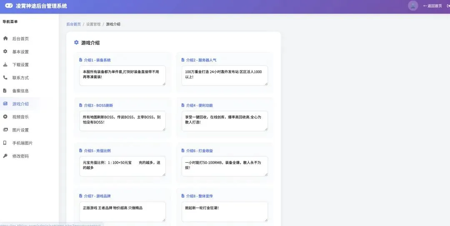Open 图片设置 menu item

[20, 130]
